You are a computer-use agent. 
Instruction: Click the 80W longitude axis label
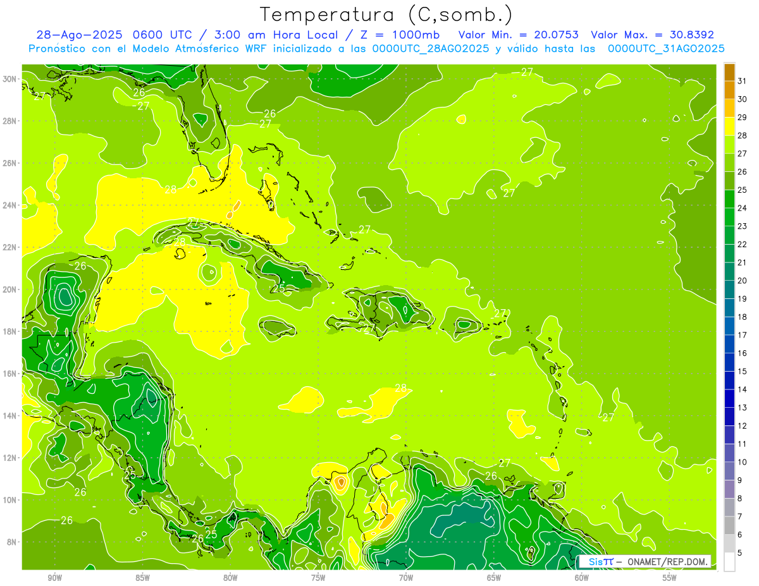[230, 578]
